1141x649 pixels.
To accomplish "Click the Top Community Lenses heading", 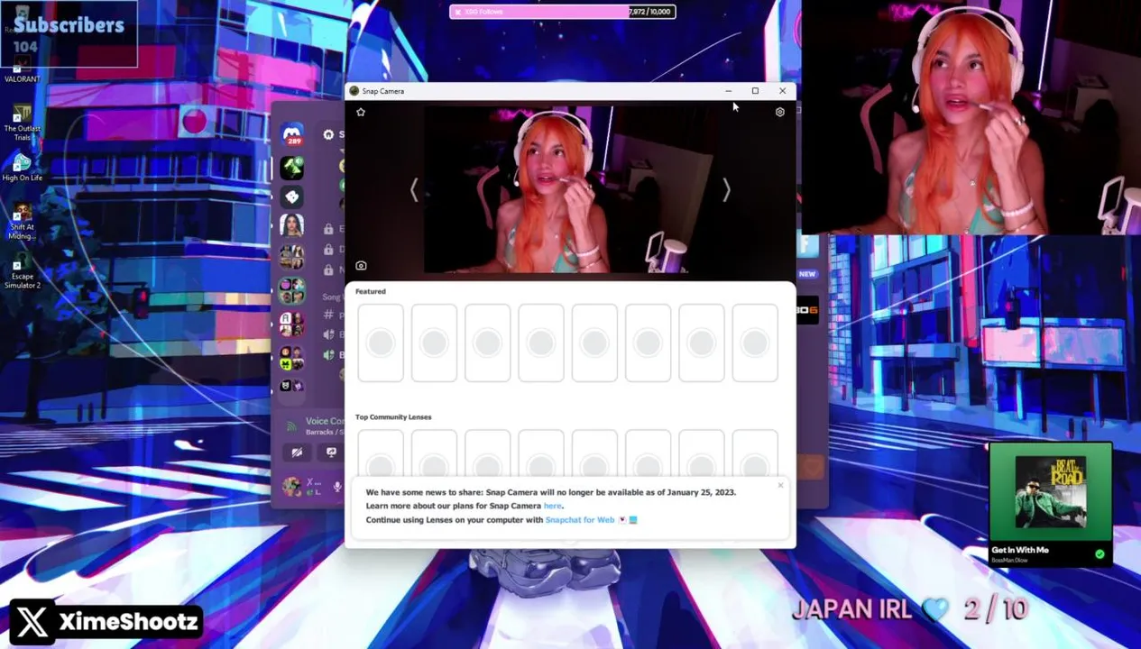I will (x=393, y=416).
